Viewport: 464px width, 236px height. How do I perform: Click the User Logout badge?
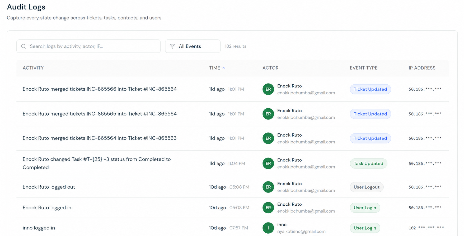coord(367,187)
